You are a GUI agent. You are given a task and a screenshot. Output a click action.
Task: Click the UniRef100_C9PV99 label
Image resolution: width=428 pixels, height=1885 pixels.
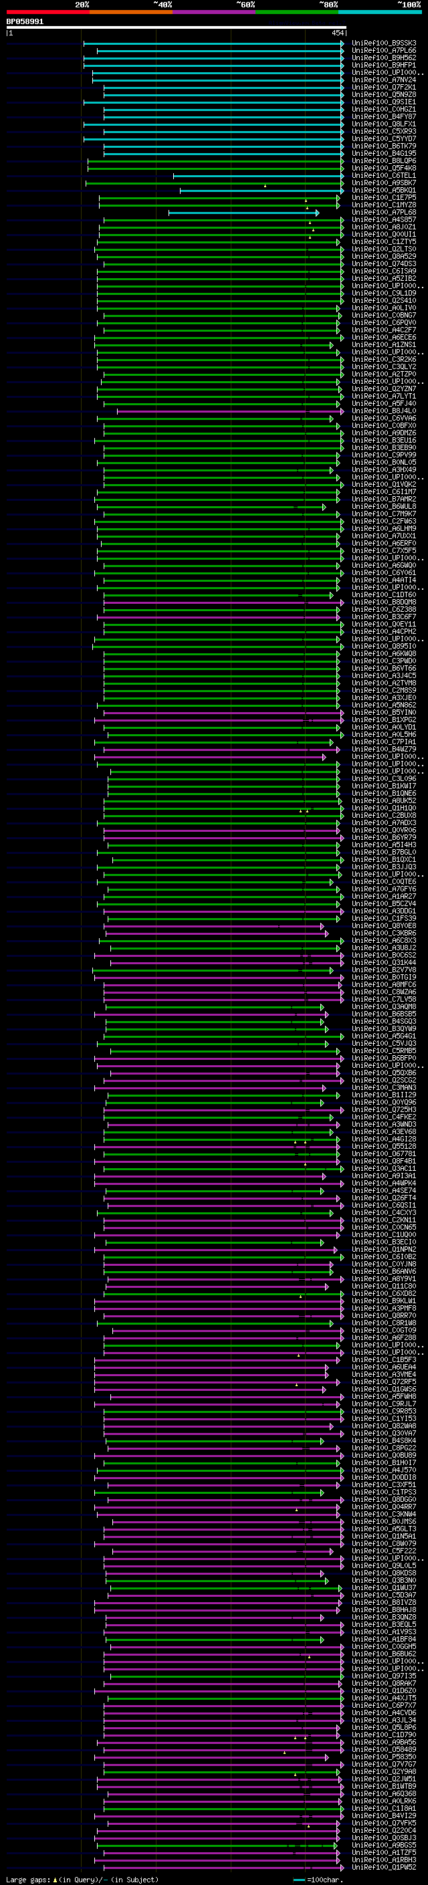(384, 455)
